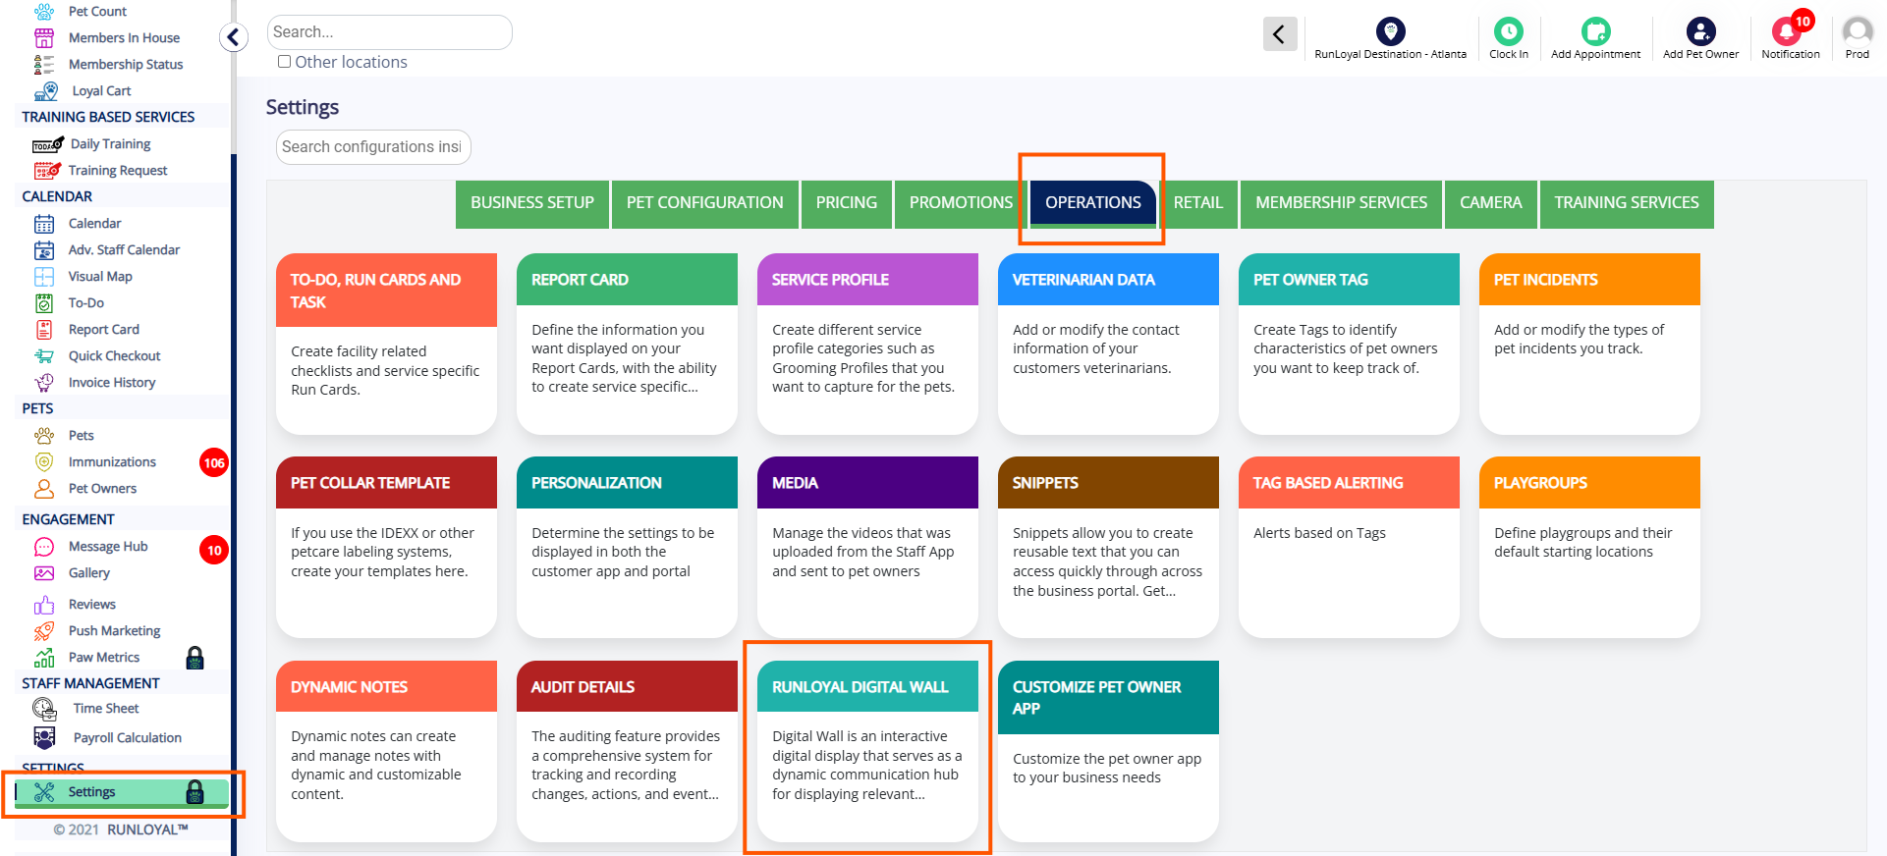Click the Quick Checkout cart icon
Viewport: 1887px width, 856px height.
[44, 356]
